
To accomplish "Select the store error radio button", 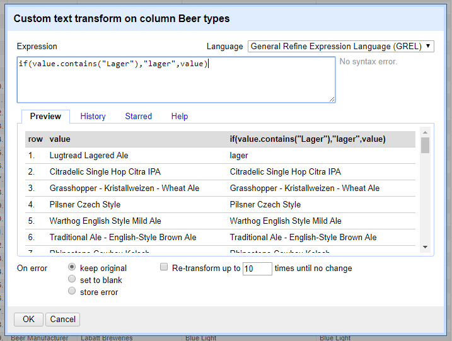I will (72, 291).
